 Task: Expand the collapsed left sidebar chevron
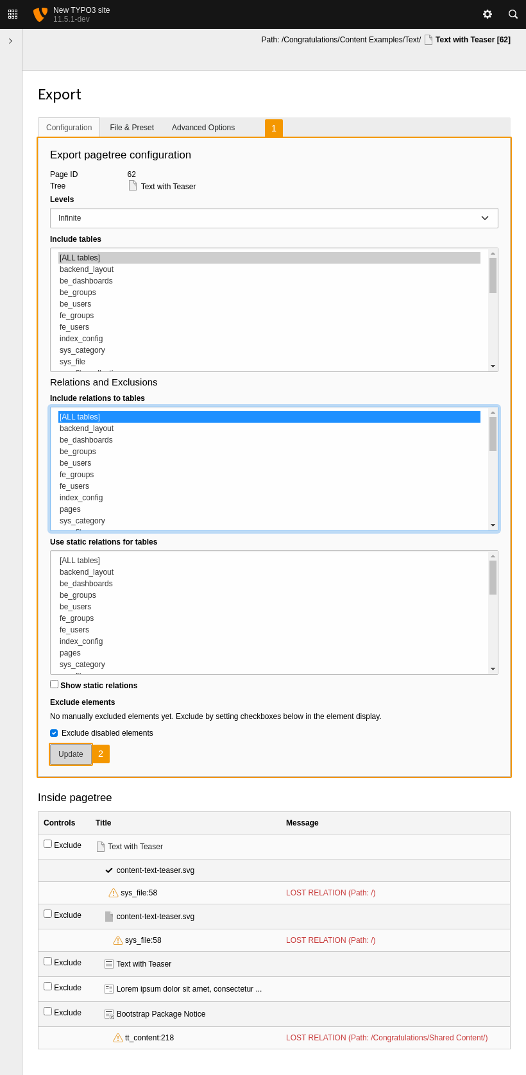tap(10, 40)
